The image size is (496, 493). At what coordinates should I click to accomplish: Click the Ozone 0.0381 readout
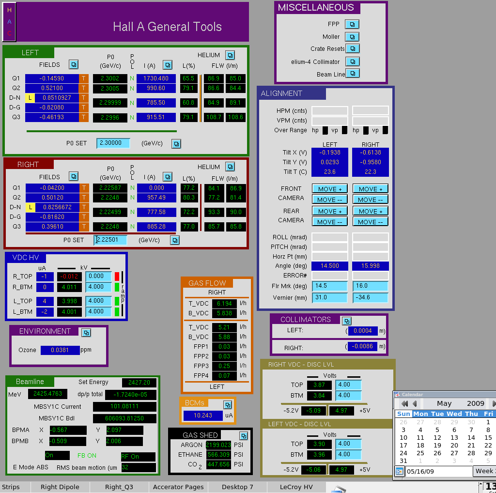pyautogui.click(x=60, y=351)
